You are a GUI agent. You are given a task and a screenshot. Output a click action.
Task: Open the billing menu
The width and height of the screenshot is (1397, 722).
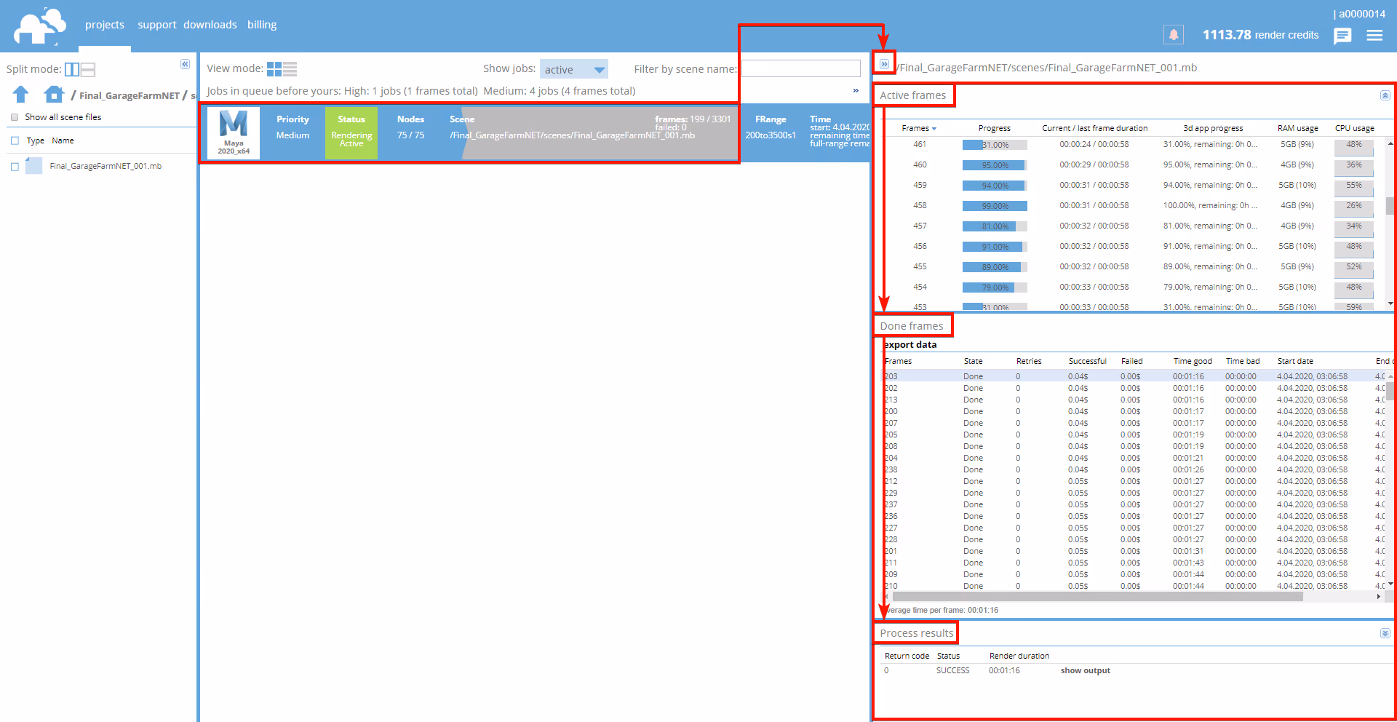(262, 25)
